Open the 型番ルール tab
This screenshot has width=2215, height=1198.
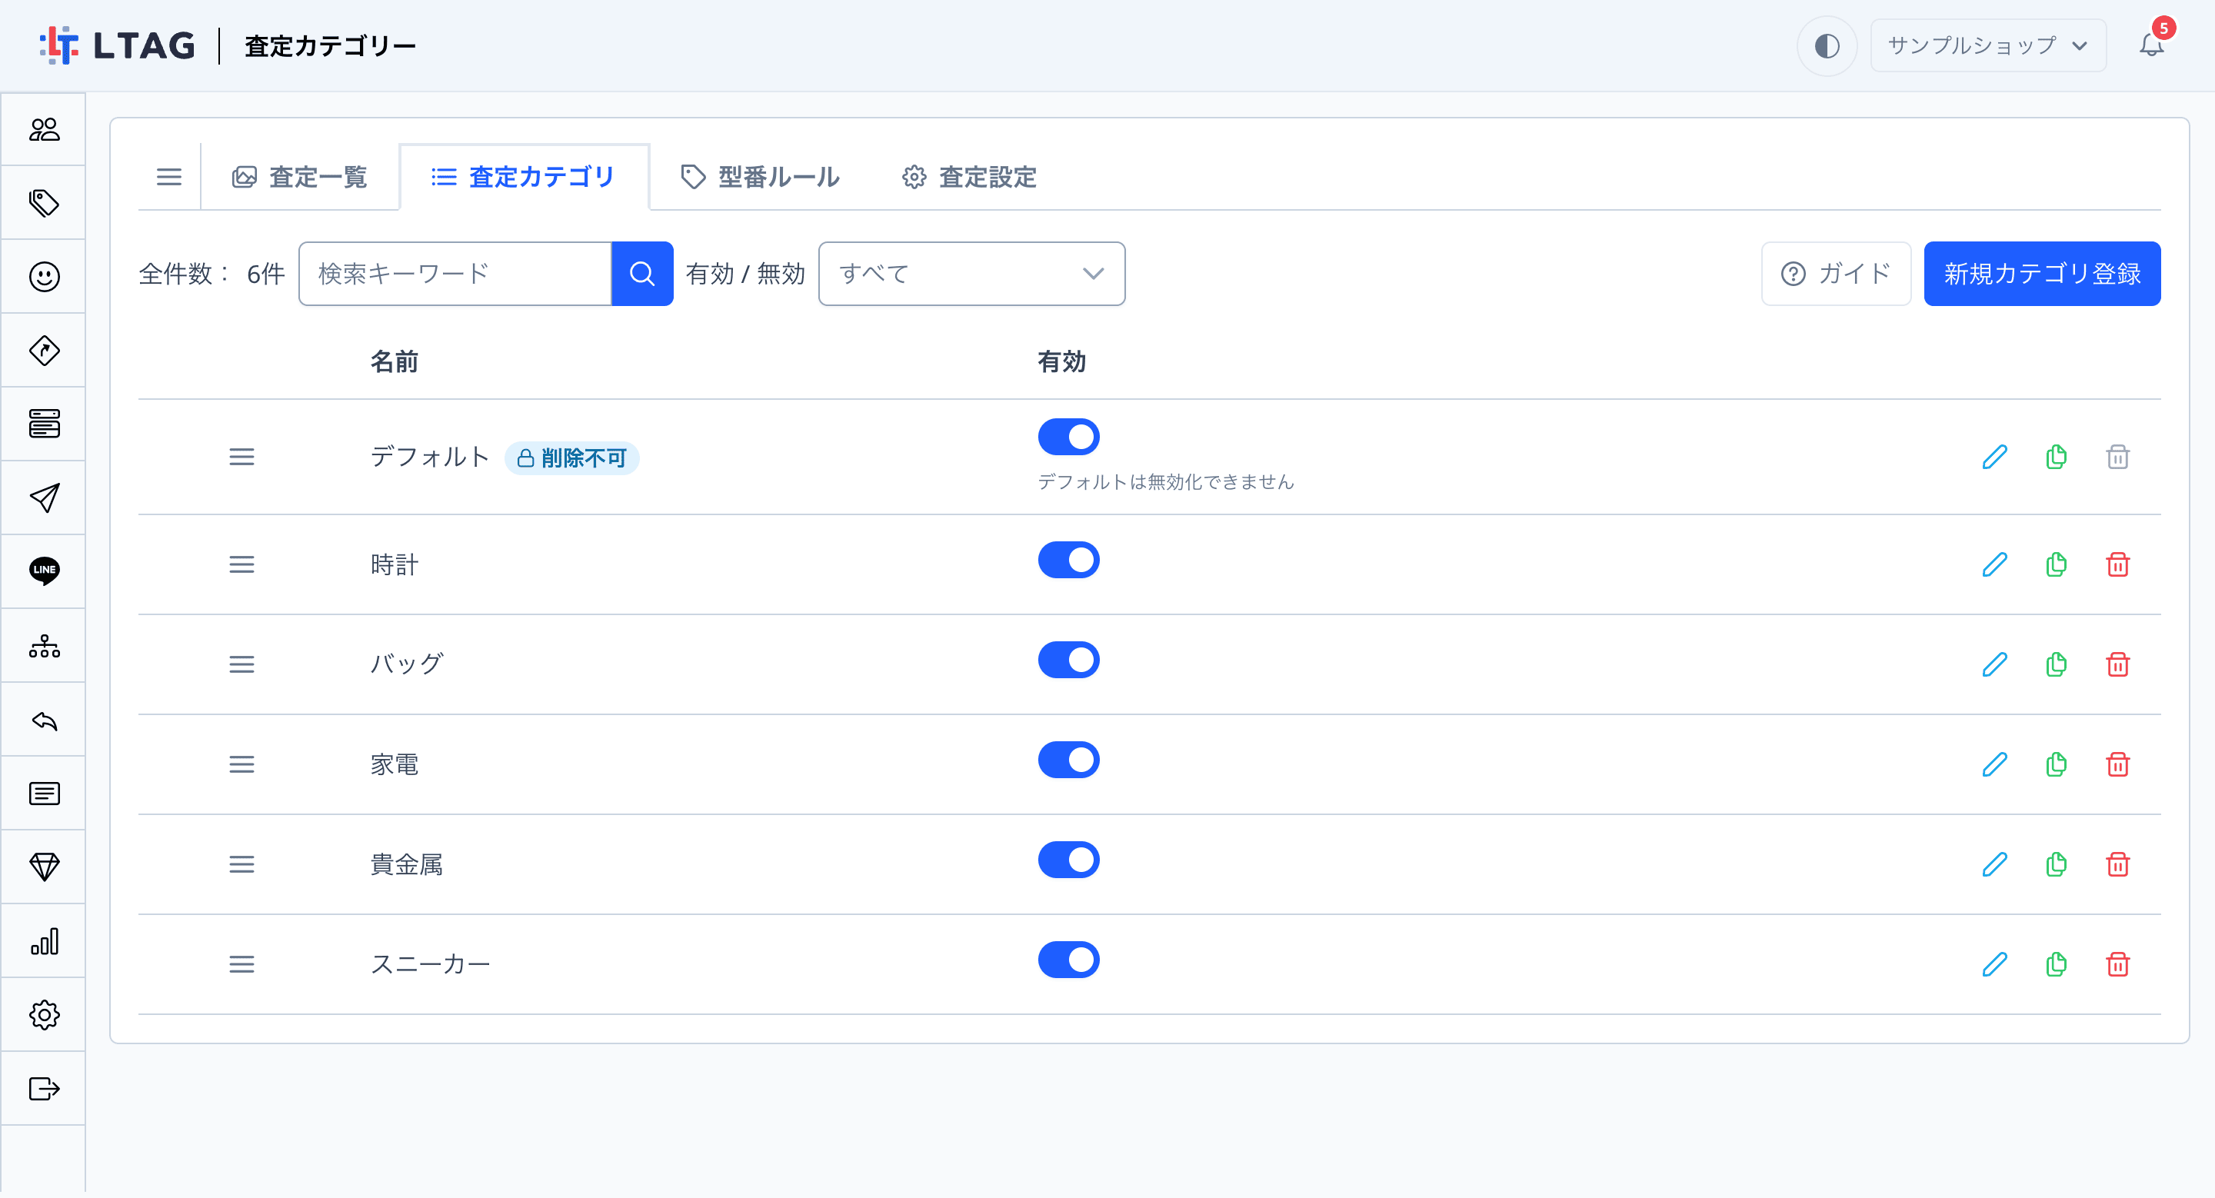pyautogui.click(x=760, y=177)
